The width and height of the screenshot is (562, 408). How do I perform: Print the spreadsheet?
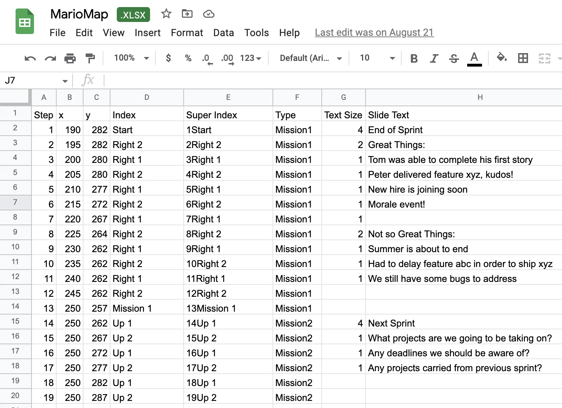tap(70, 58)
